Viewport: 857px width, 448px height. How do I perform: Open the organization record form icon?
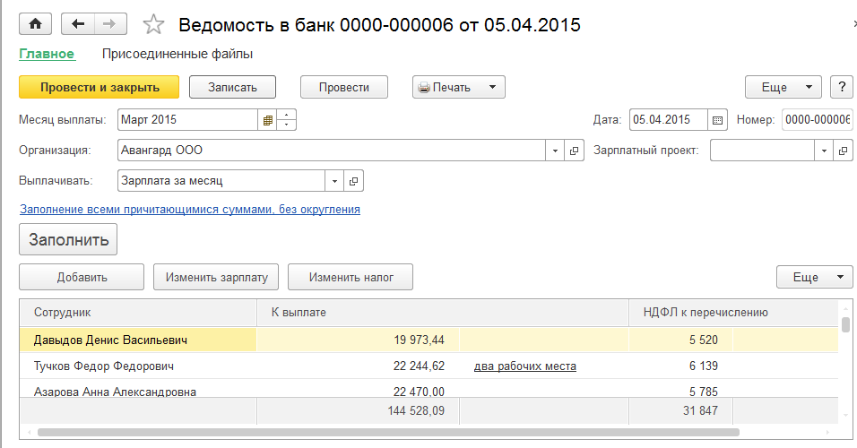click(x=575, y=151)
